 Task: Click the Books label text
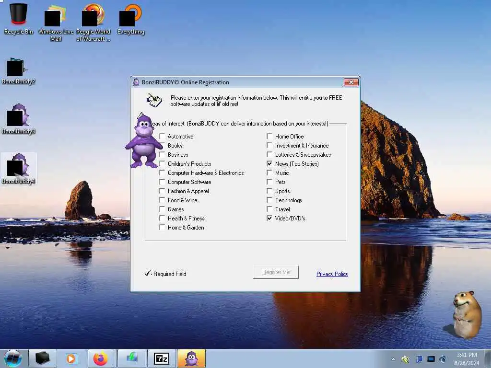[x=175, y=146]
